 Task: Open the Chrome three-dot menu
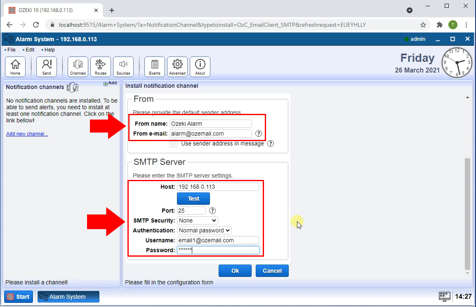(466, 25)
